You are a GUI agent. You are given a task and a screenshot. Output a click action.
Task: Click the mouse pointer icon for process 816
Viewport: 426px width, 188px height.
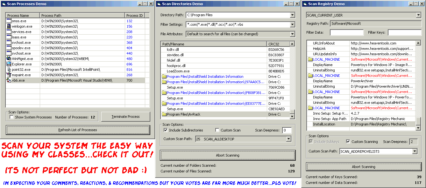[9, 70]
